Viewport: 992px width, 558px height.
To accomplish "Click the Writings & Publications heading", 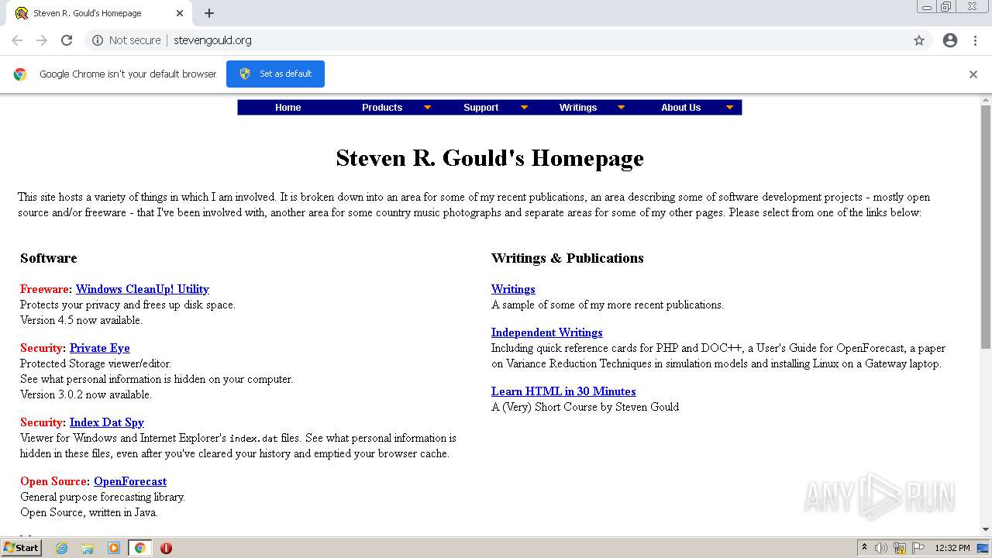I will 567,258.
